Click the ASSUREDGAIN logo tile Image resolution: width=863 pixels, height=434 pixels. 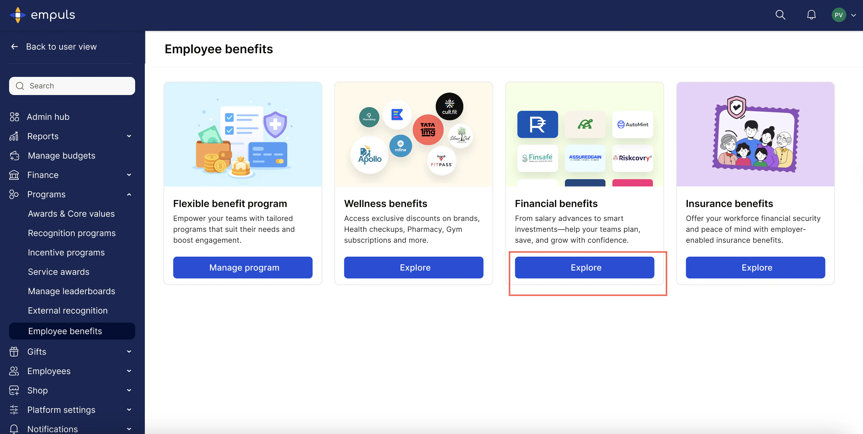(x=585, y=158)
